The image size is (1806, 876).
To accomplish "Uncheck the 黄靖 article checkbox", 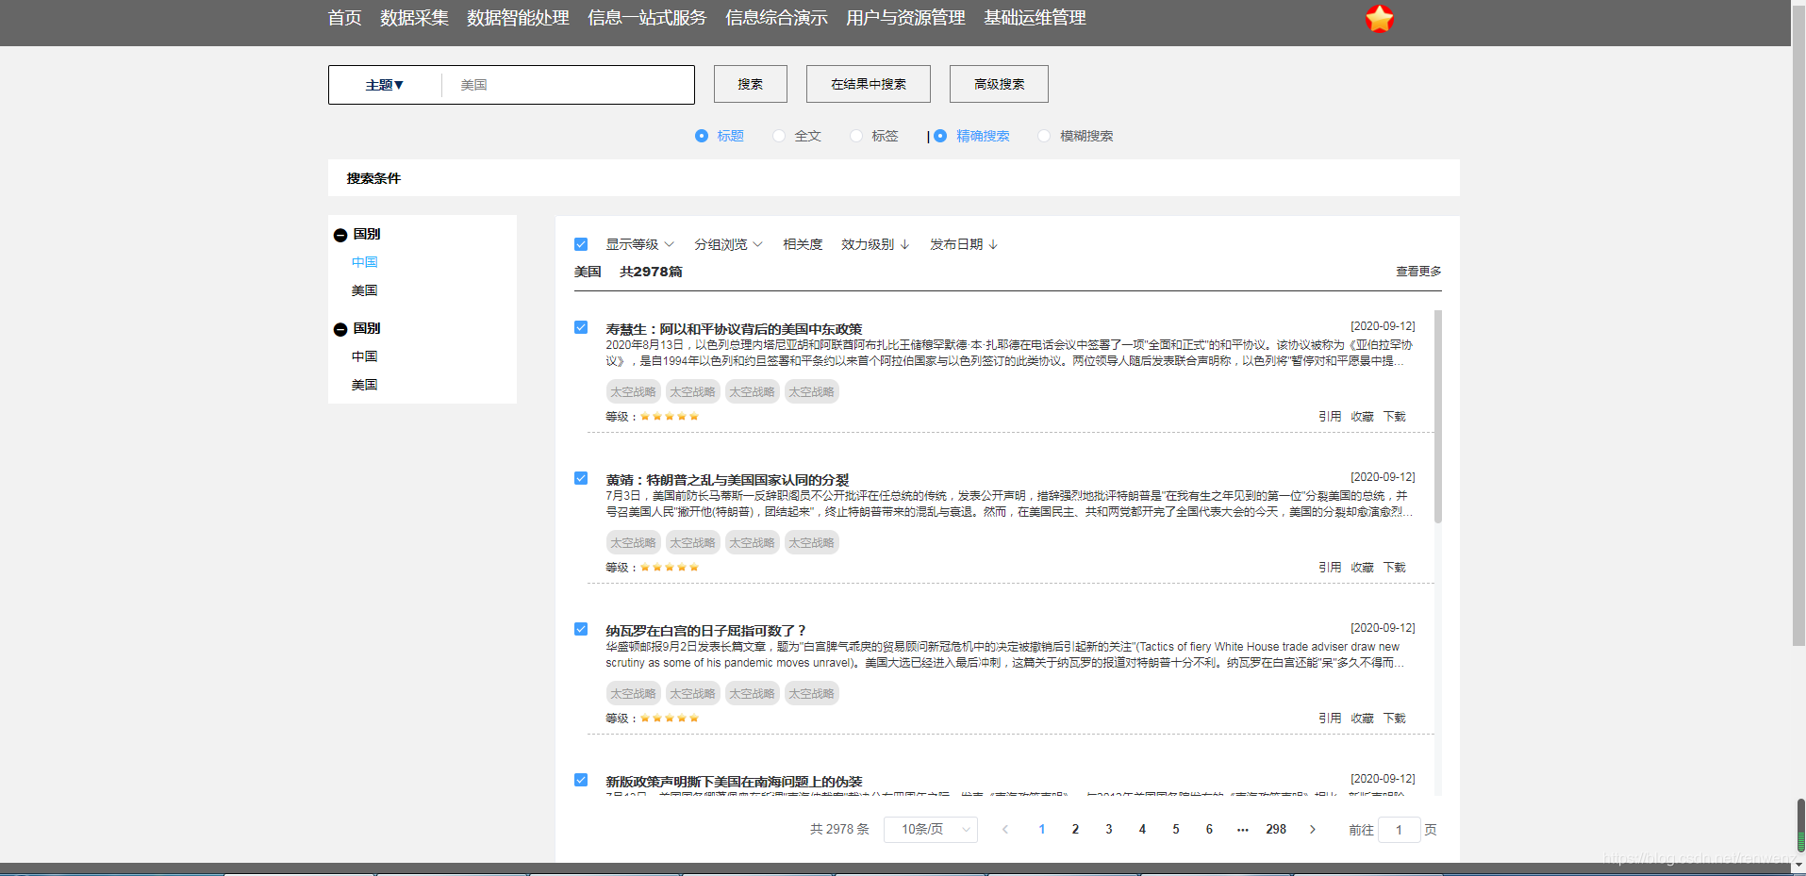I will (581, 478).
